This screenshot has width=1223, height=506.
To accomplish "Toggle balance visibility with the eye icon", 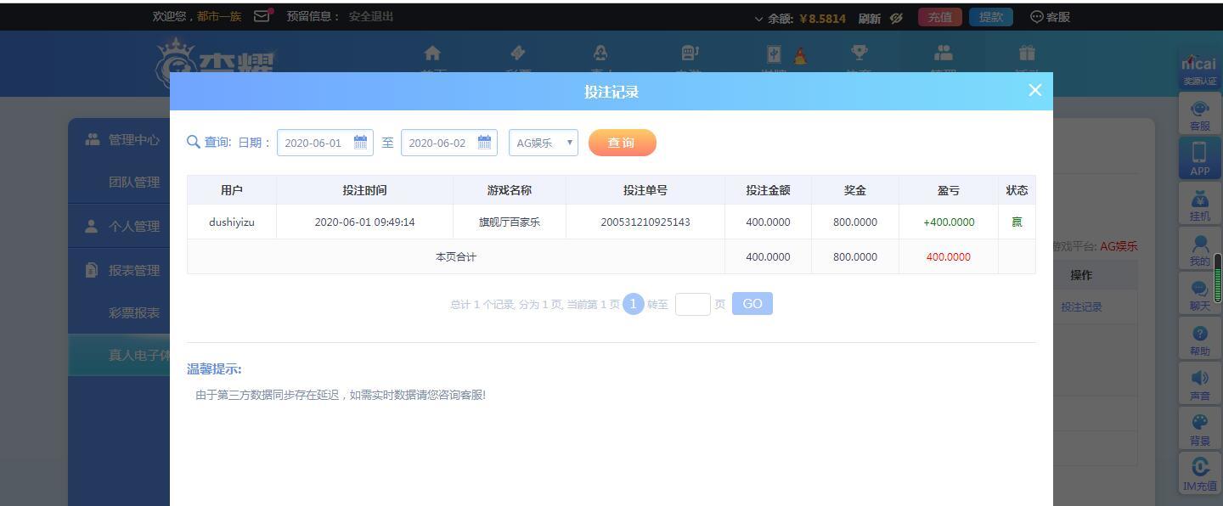I will (x=895, y=16).
